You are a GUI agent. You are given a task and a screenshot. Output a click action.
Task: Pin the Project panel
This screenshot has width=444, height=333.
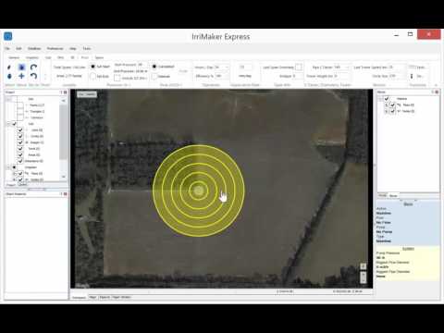pos(61,92)
